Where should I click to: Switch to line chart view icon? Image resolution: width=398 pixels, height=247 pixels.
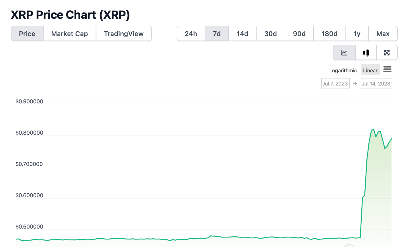coord(344,53)
